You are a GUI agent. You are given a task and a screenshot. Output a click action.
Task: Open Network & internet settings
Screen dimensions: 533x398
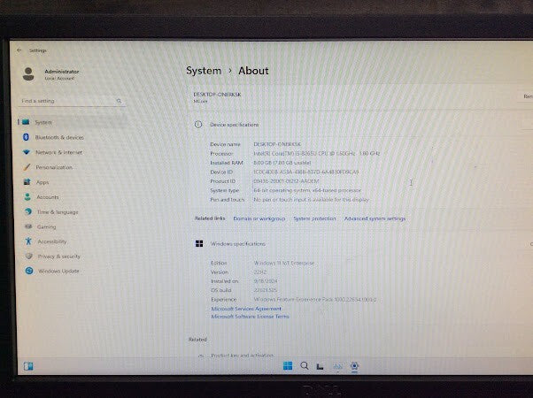coord(58,152)
